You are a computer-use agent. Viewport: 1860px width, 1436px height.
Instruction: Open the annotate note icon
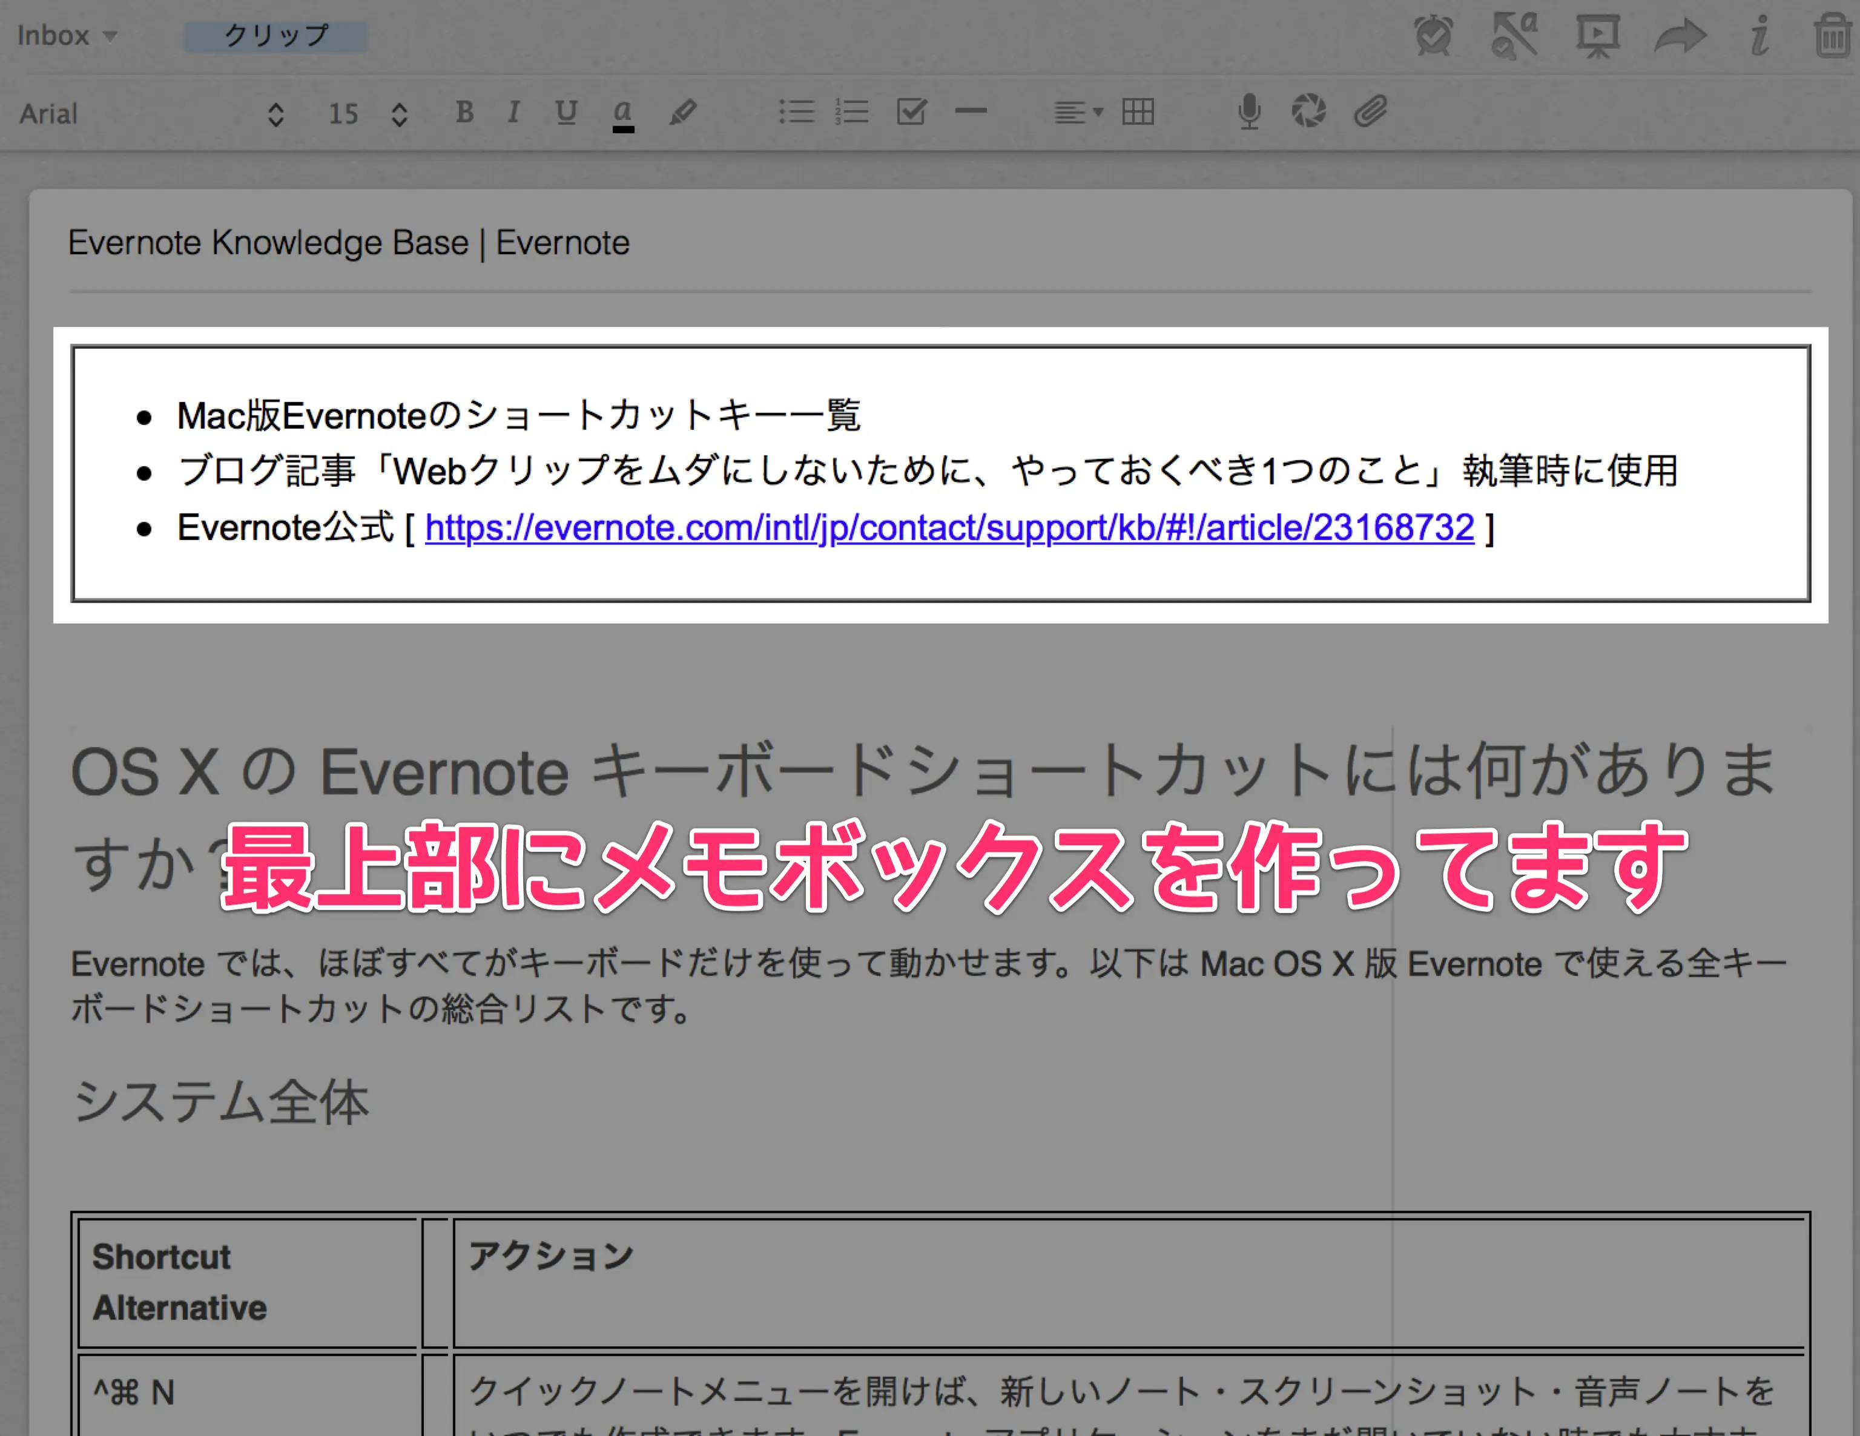[1514, 36]
